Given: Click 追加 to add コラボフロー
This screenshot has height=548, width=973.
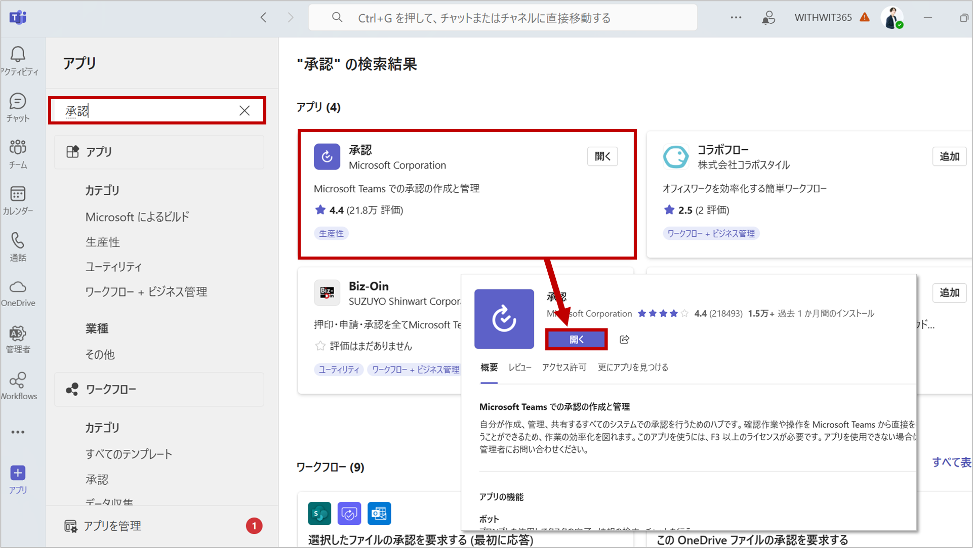Looking at the screenshot, I should click(949, 156).
